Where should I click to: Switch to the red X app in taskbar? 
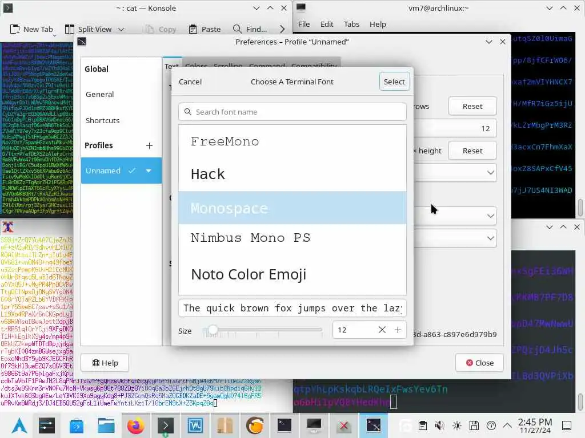pyautogui.click(x=343, y=425)
